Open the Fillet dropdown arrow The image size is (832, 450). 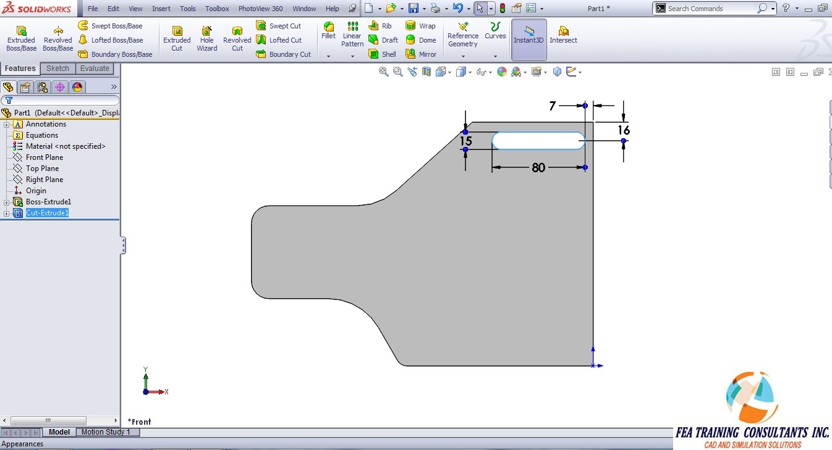329,56
